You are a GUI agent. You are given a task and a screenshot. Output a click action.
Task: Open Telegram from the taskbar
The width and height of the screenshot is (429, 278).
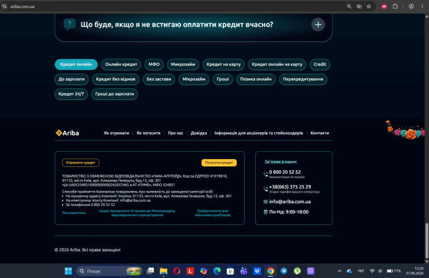tap(284, 271)
